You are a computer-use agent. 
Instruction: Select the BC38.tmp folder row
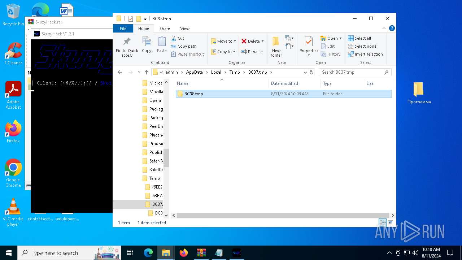[284, 94]
